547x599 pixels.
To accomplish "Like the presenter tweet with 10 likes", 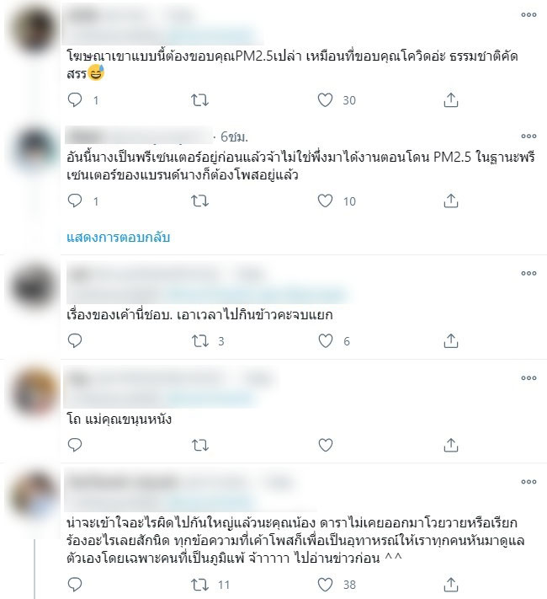I will coord(325,201).
